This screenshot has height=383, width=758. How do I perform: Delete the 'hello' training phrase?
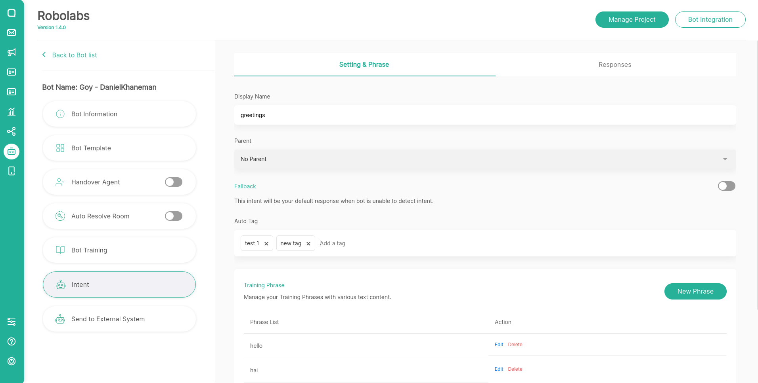click(x=515, y=345)
